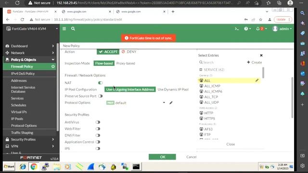Viewport: 308px width, 173px height.
Task: Click OK to save the policy
Action: (162, 157)
